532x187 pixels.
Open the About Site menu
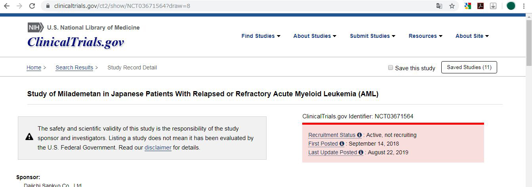472,36
